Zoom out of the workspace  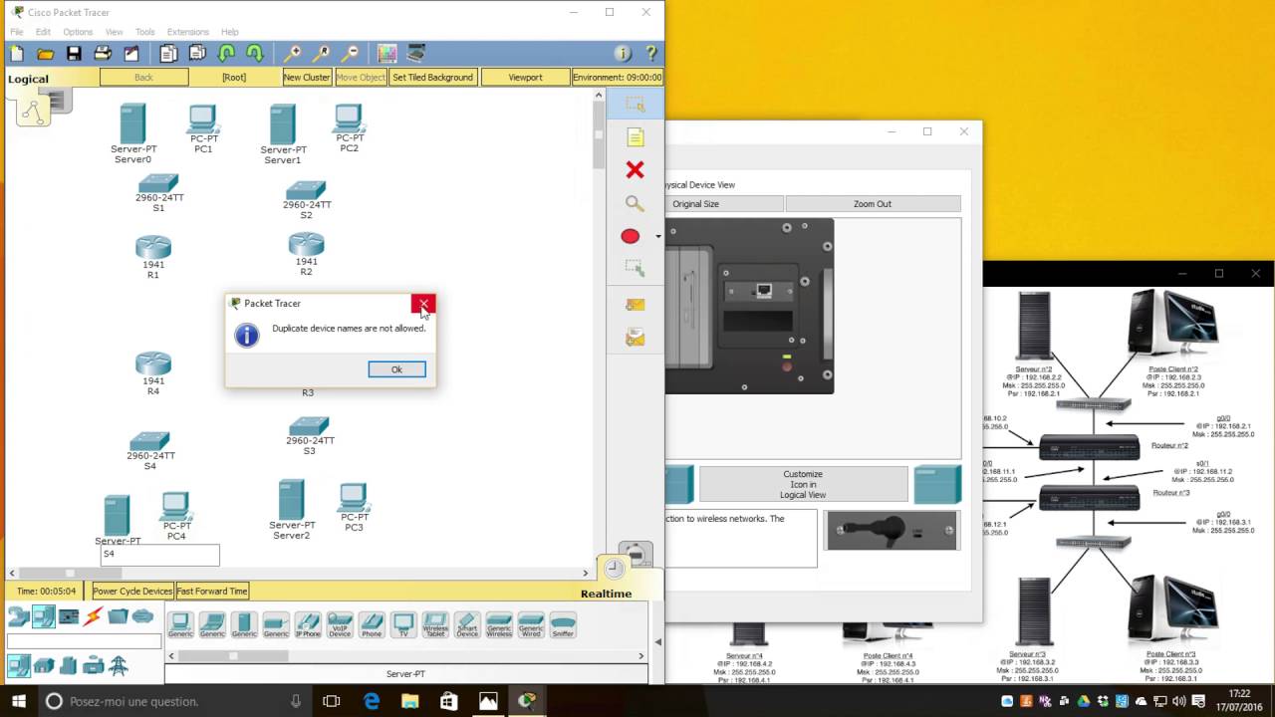coord(351,54)
